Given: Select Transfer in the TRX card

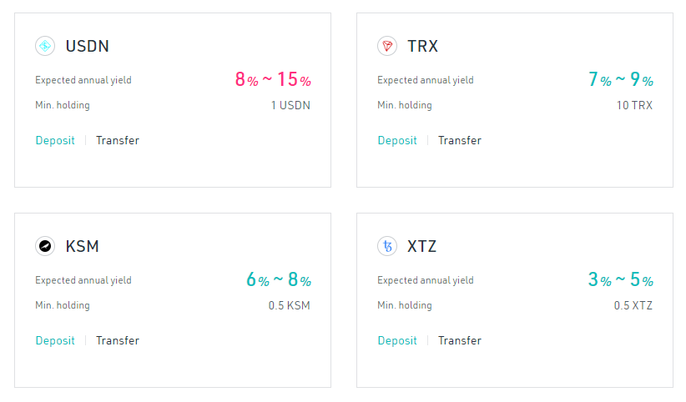Looking at the screenshot, I should 460,140.
